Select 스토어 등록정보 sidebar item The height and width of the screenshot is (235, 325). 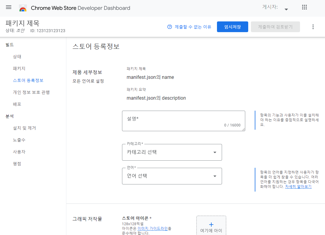(28, 80)
